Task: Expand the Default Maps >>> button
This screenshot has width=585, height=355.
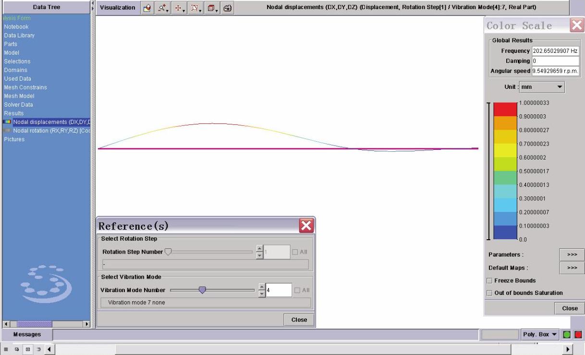Action: click(x=572, y=268)
